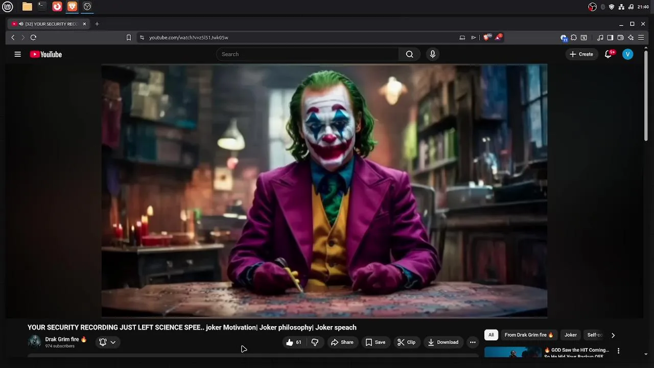Like the video with thumbs up

click(294, 342)
